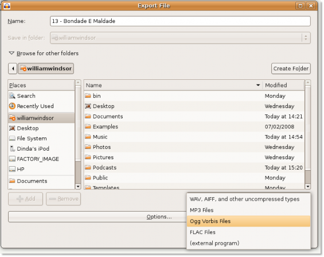
Task: Select Recently Used in Places
Action: click(41, 106)
